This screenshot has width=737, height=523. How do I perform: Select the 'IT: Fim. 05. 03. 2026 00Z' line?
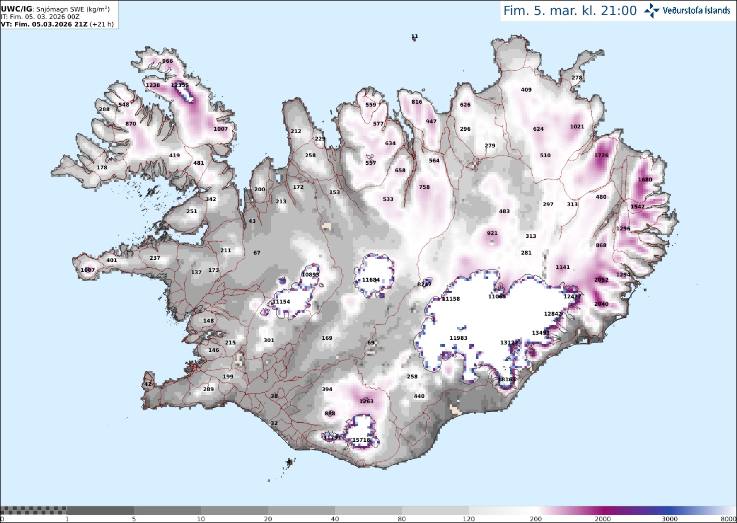tap(39, 17)
